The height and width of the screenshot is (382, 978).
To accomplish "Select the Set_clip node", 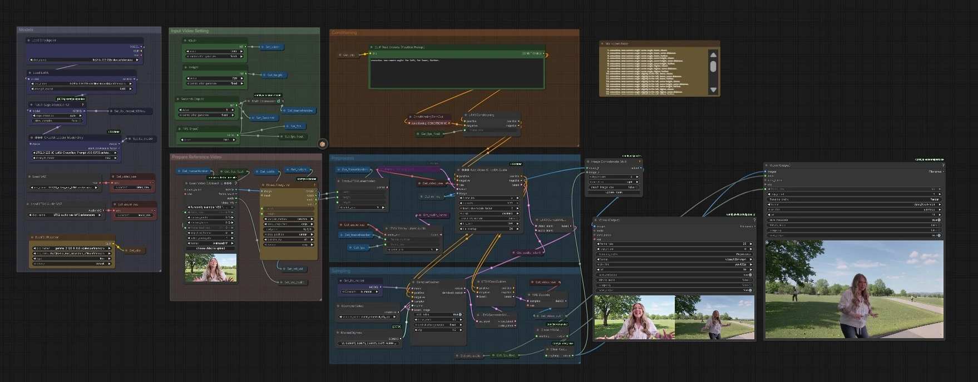I will pyautogui.click(x=135, y=250).
